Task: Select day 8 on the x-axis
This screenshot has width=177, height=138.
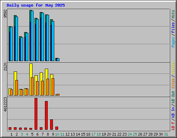Action: point(48,134)
